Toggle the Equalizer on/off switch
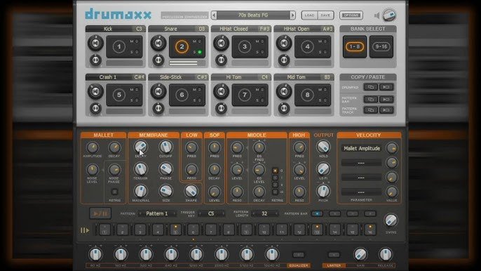The width and height of the screenshot is (481, 271). tap(299, 255)
